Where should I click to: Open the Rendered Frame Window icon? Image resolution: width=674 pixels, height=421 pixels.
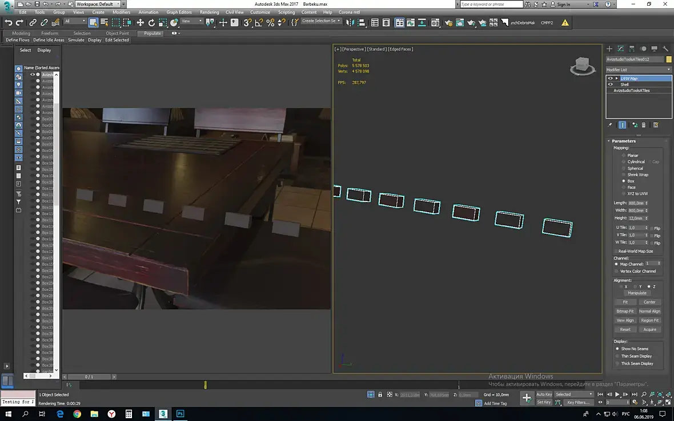(459, 23)
